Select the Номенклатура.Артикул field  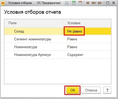point(32,55)
